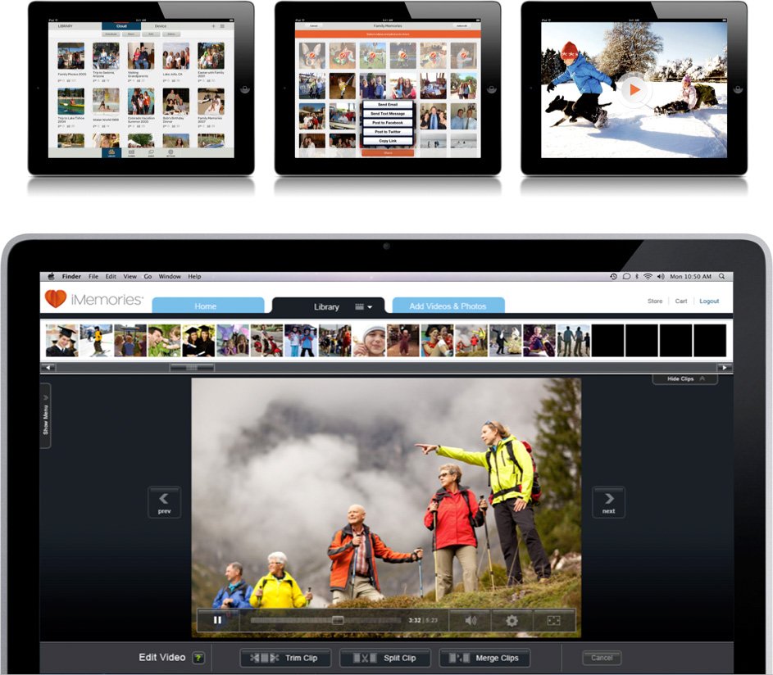Open the Library view dropdown arrow
Viewport: 773px width, 675px height.
(x=370, y=307)
